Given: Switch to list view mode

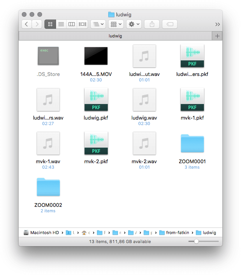Looking at the screenshot, I should 61,24.
